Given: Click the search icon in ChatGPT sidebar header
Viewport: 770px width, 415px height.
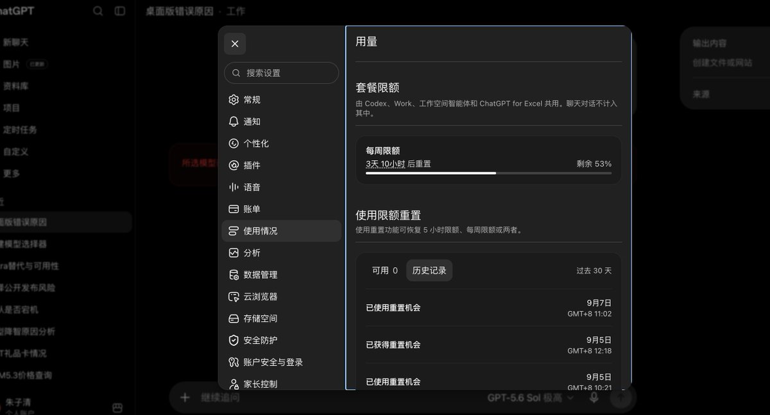Looking at the screenshot, I should (x=98, y=11).
